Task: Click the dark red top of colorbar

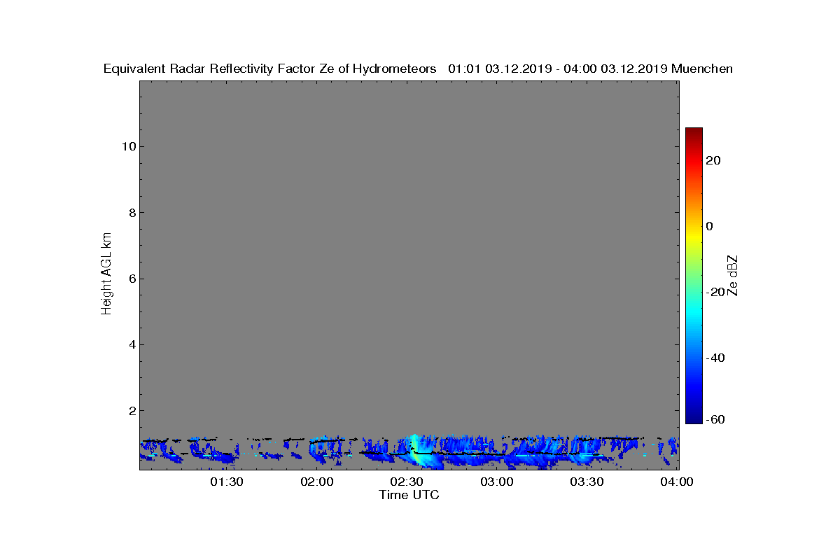Action: [694, 132]
